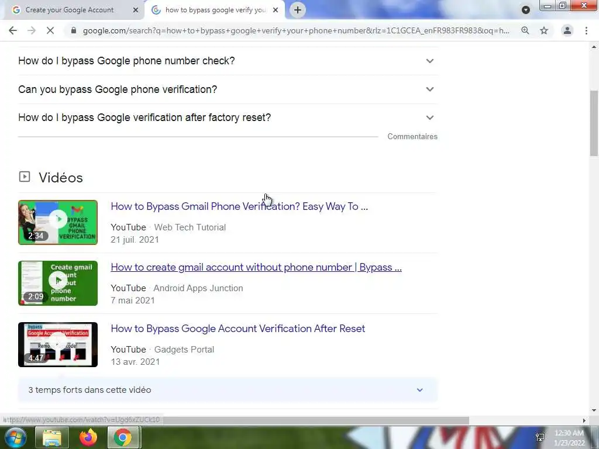The image size is (599, 449).
Task: Click the 'Vidéos' section heading
Action: (61, 178)
